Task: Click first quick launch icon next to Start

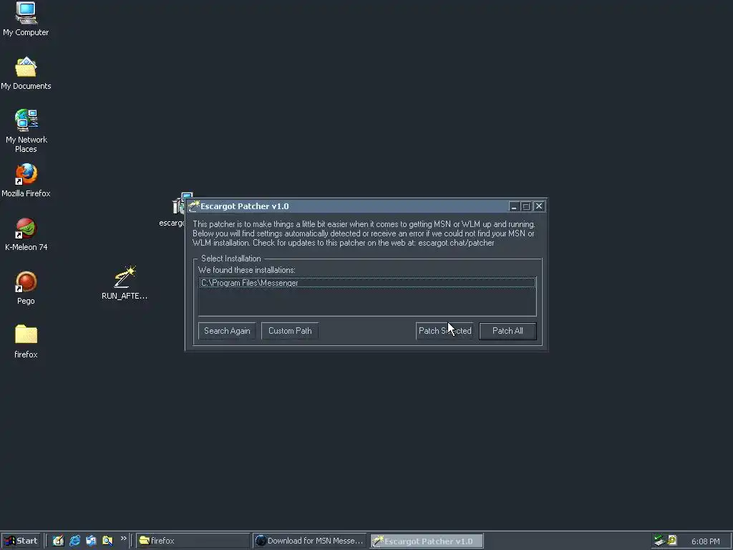Action: (x=58, y=541)
